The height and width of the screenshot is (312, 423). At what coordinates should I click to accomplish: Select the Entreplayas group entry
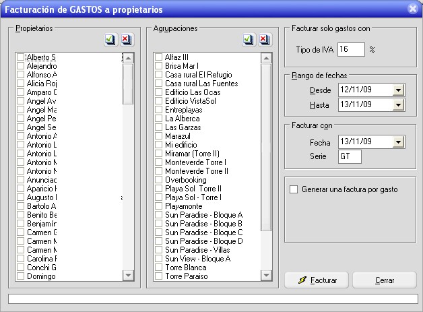[x=184, y=110]
